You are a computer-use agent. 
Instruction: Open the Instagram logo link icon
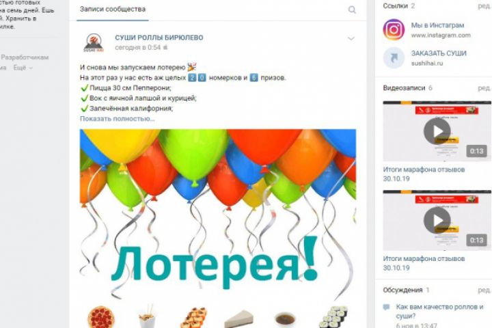394,30
